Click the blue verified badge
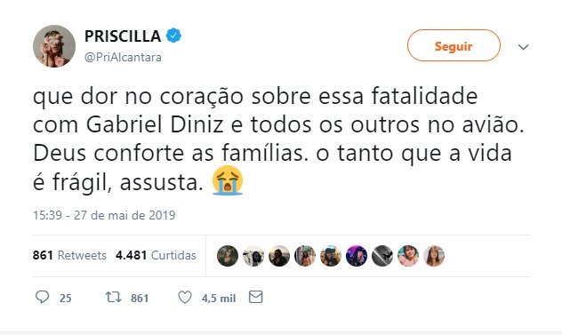This screenshot has height=335, width=562. tap(173, 36)
